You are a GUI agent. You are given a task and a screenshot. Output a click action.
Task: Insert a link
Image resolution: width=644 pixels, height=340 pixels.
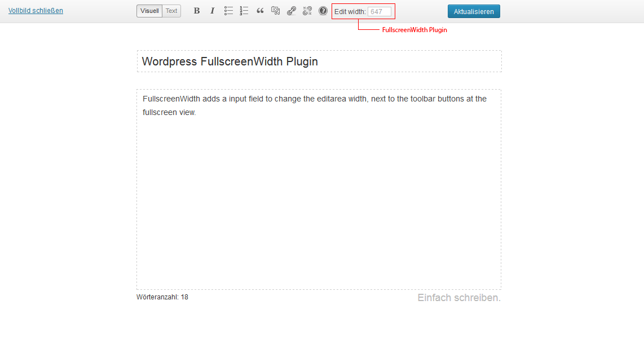pos(292,11)
